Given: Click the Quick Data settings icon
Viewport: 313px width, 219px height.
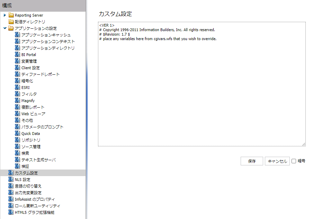Looking at the screenshot, I should tap(17, 134).
